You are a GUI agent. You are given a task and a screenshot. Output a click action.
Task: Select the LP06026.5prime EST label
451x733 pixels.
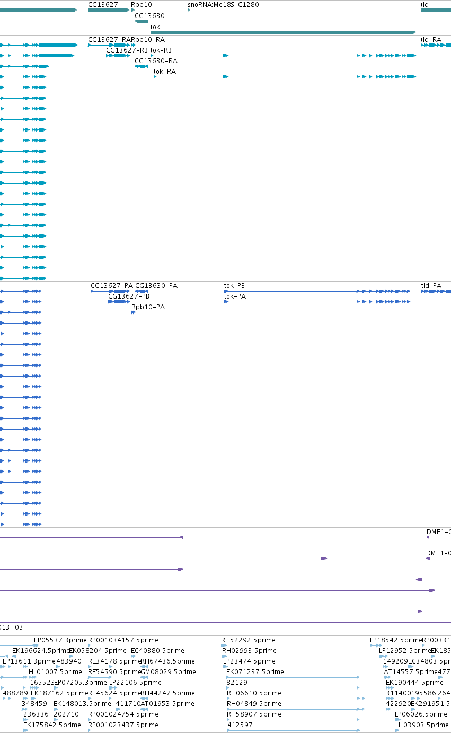pyautogui.click(x=421, y=714)
